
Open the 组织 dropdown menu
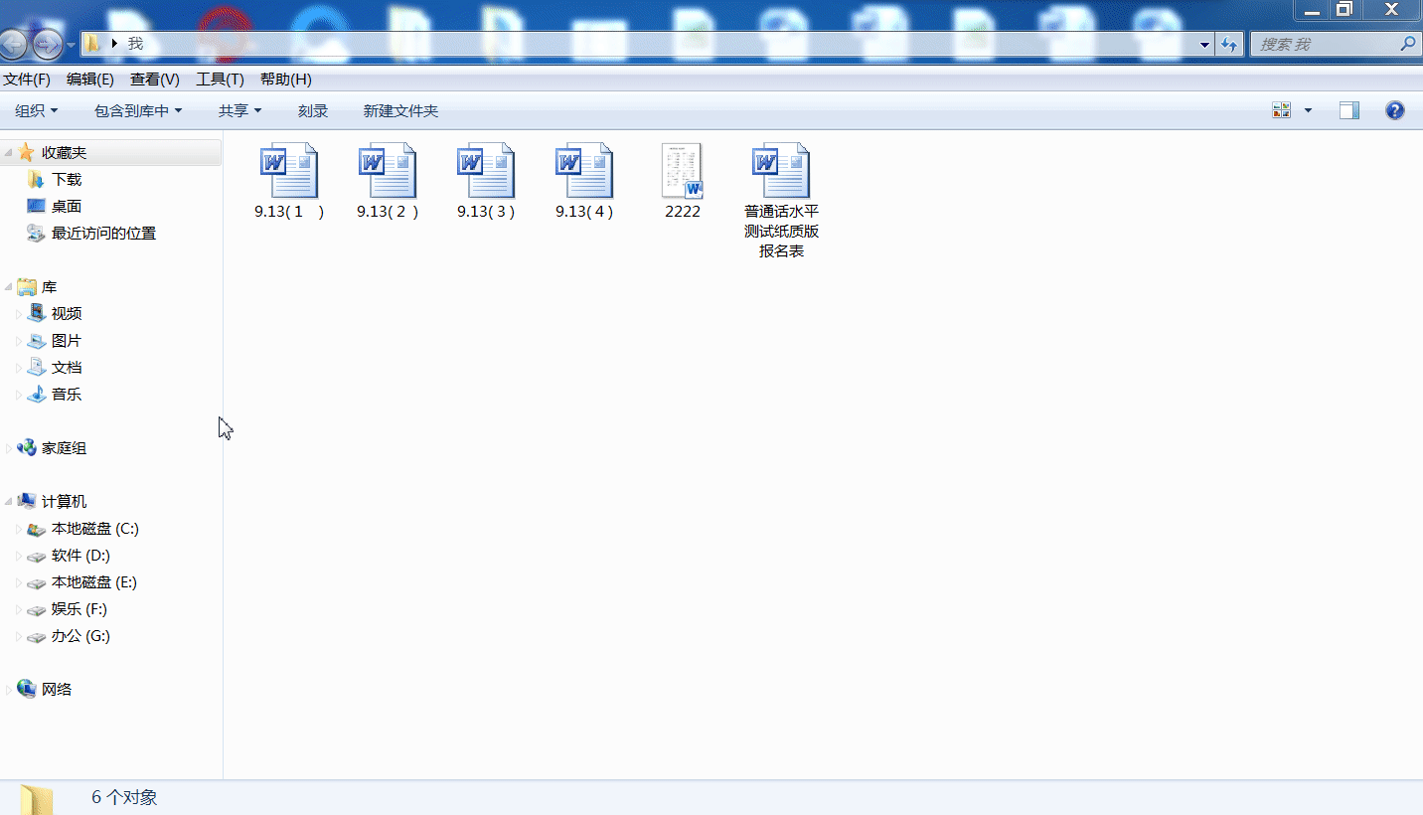(x=37, y=111)
